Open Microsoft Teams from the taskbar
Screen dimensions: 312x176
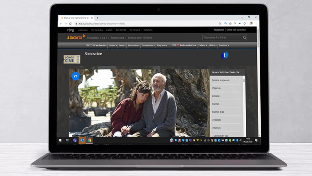tap(75, 140)
